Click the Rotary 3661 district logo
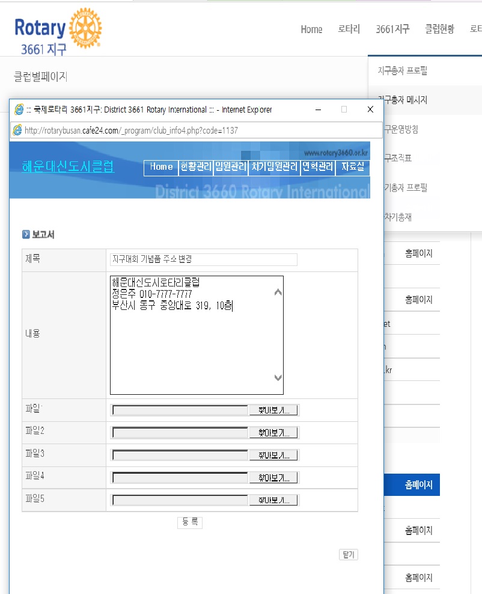Screen dimensions: 482x594 pos(58,32)
